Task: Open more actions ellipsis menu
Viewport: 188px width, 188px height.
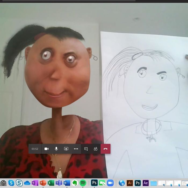Action: pyautogui.click(x=76, y=149)
